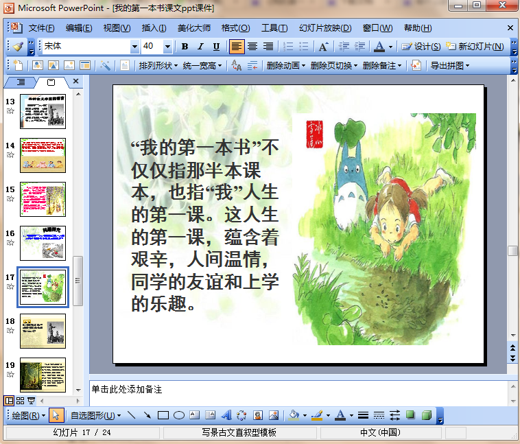Click Increase Indent icon

[x=359, y=47]
